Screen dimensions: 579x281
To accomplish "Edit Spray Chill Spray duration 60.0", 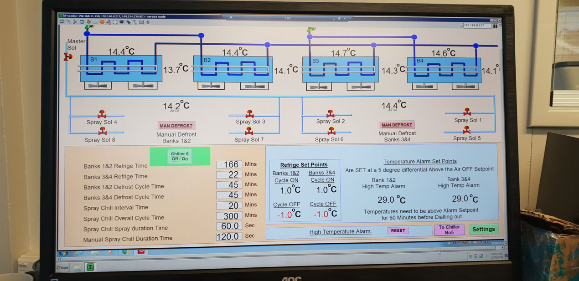I will 229,226.
